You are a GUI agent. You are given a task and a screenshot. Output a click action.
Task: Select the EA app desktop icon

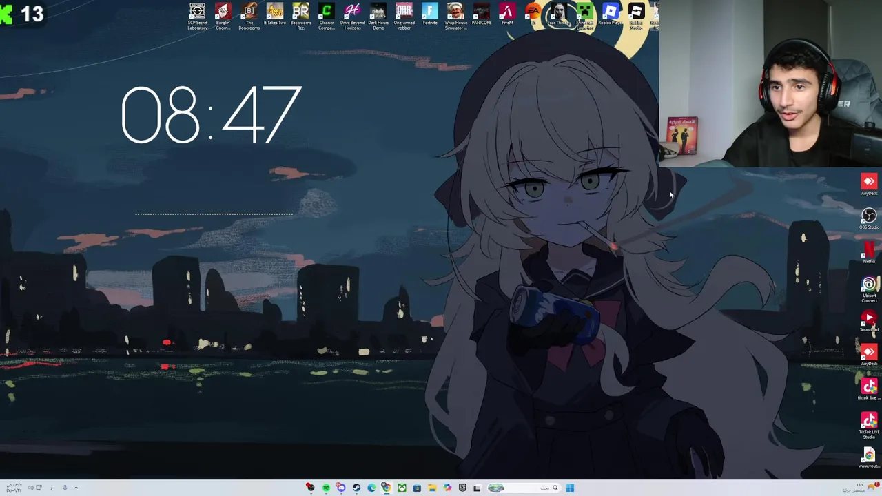tap(533, 15)
